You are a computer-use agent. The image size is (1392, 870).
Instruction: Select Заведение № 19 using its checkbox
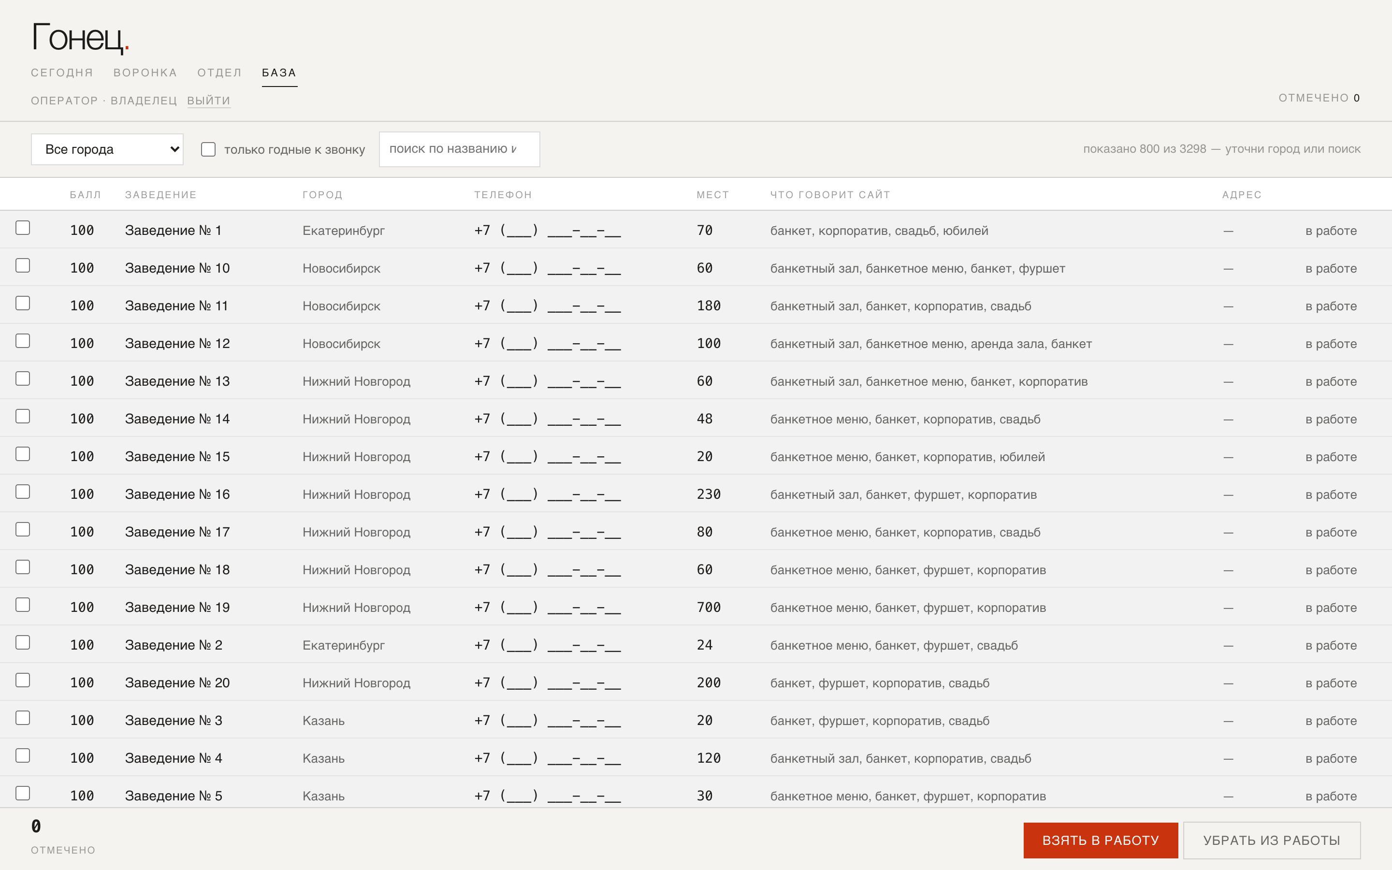coord(22,605)
